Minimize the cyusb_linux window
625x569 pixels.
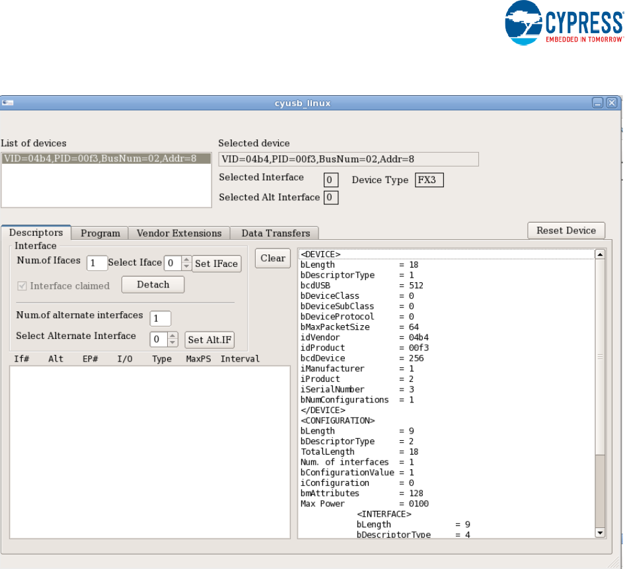pos(597,103)
